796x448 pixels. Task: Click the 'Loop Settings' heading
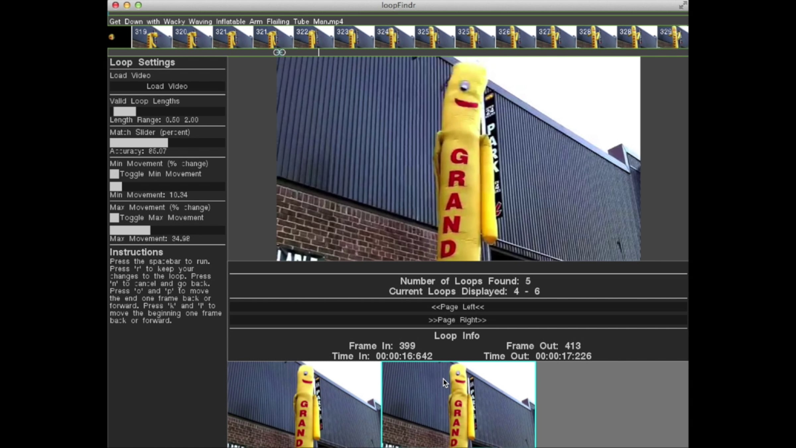142,62
